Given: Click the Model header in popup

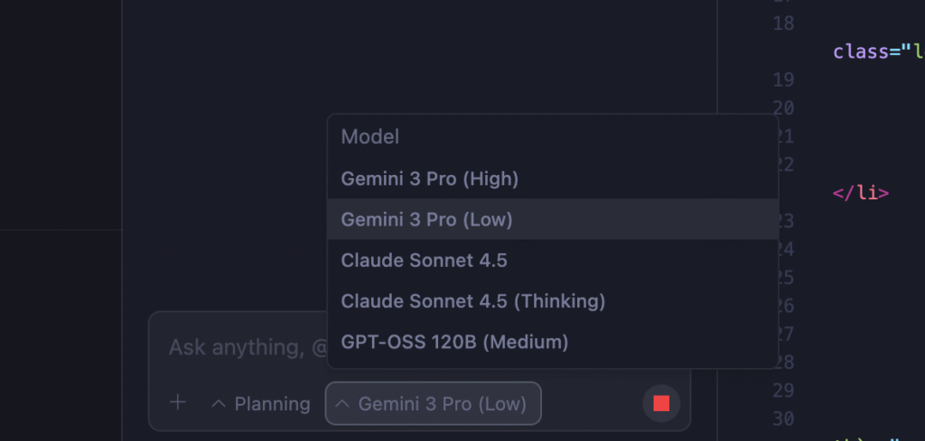Looking at the screenshot, I should 370,137.
